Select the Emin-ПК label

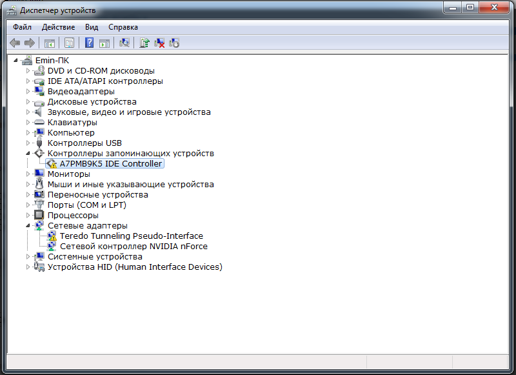point(52,60)
